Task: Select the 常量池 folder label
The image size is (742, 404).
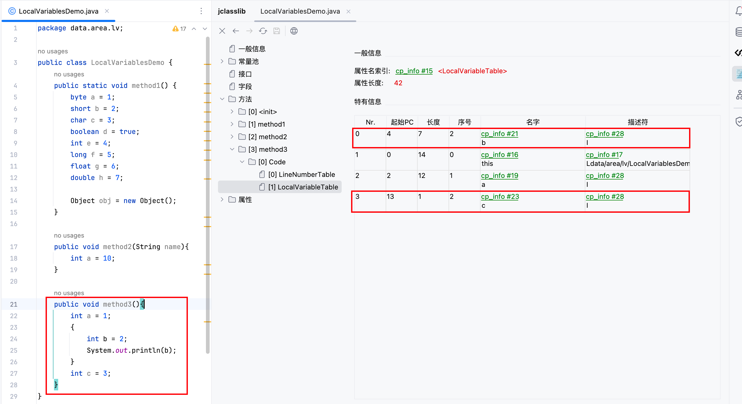Action: [x=249, y=61]
